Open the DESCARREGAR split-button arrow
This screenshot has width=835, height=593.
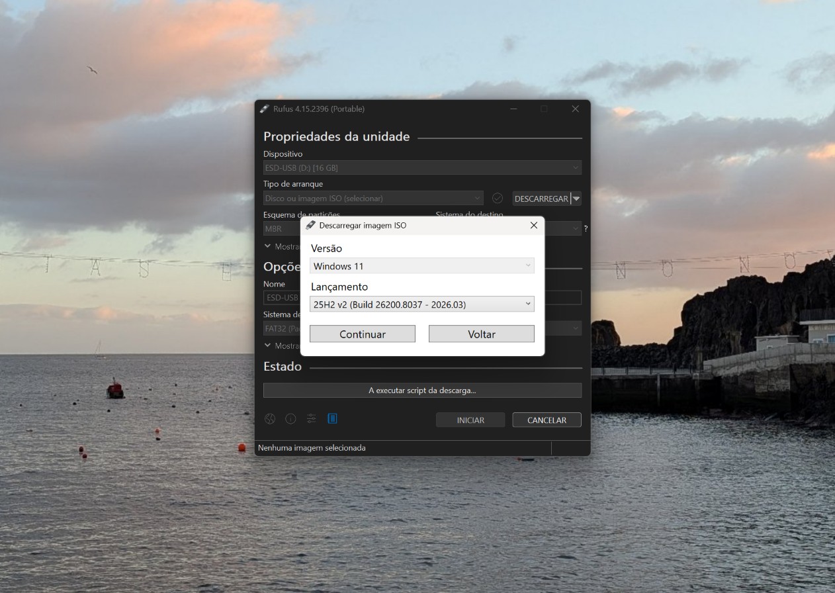[x=576, y=198]
